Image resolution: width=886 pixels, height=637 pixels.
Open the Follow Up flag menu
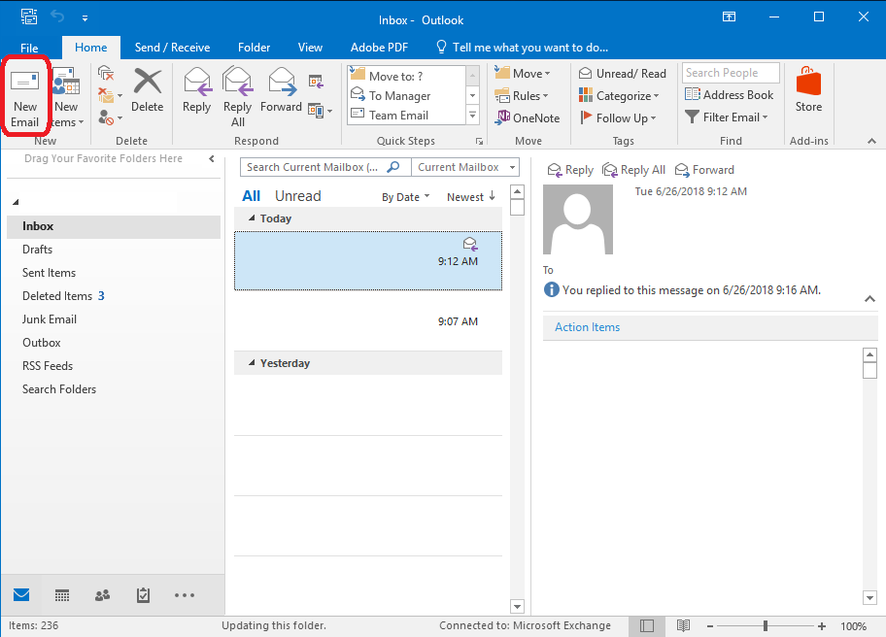(618, 118)
